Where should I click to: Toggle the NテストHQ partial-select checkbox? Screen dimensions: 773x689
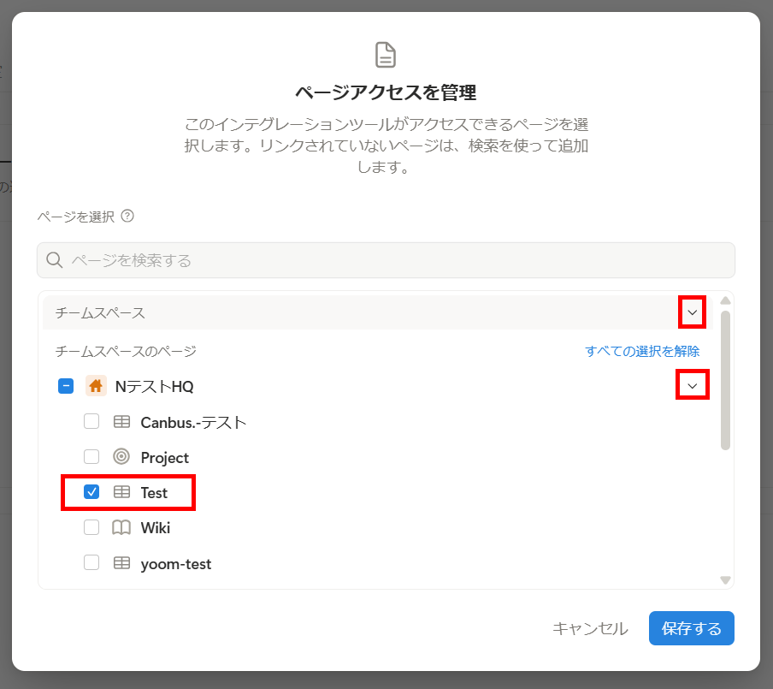(66, 386)
